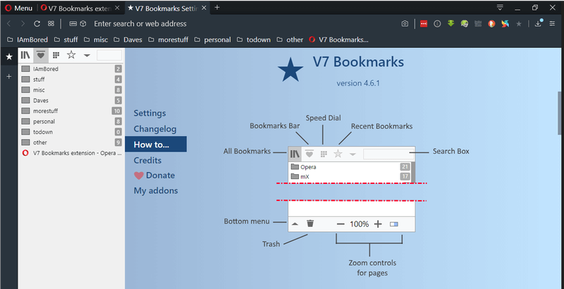Click the circled exclamation extension icon
The width and height of the screenshot is (564, 289).
point(437,24)
